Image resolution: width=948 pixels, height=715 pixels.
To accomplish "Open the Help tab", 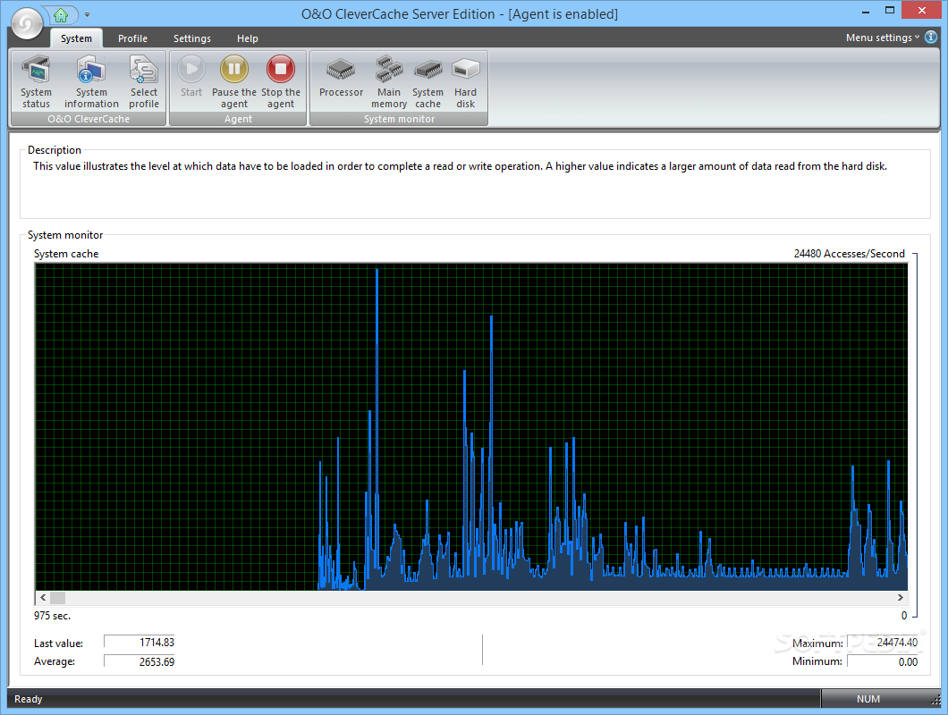I will [x=247, y=38].
